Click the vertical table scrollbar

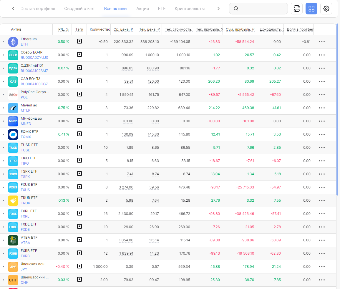(337, 109)
